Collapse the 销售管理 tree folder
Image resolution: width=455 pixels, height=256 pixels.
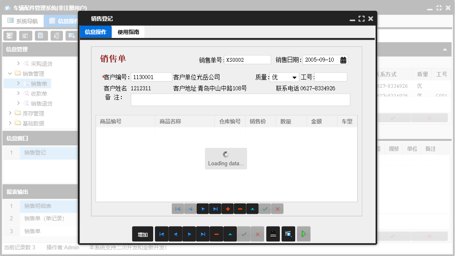10,74
